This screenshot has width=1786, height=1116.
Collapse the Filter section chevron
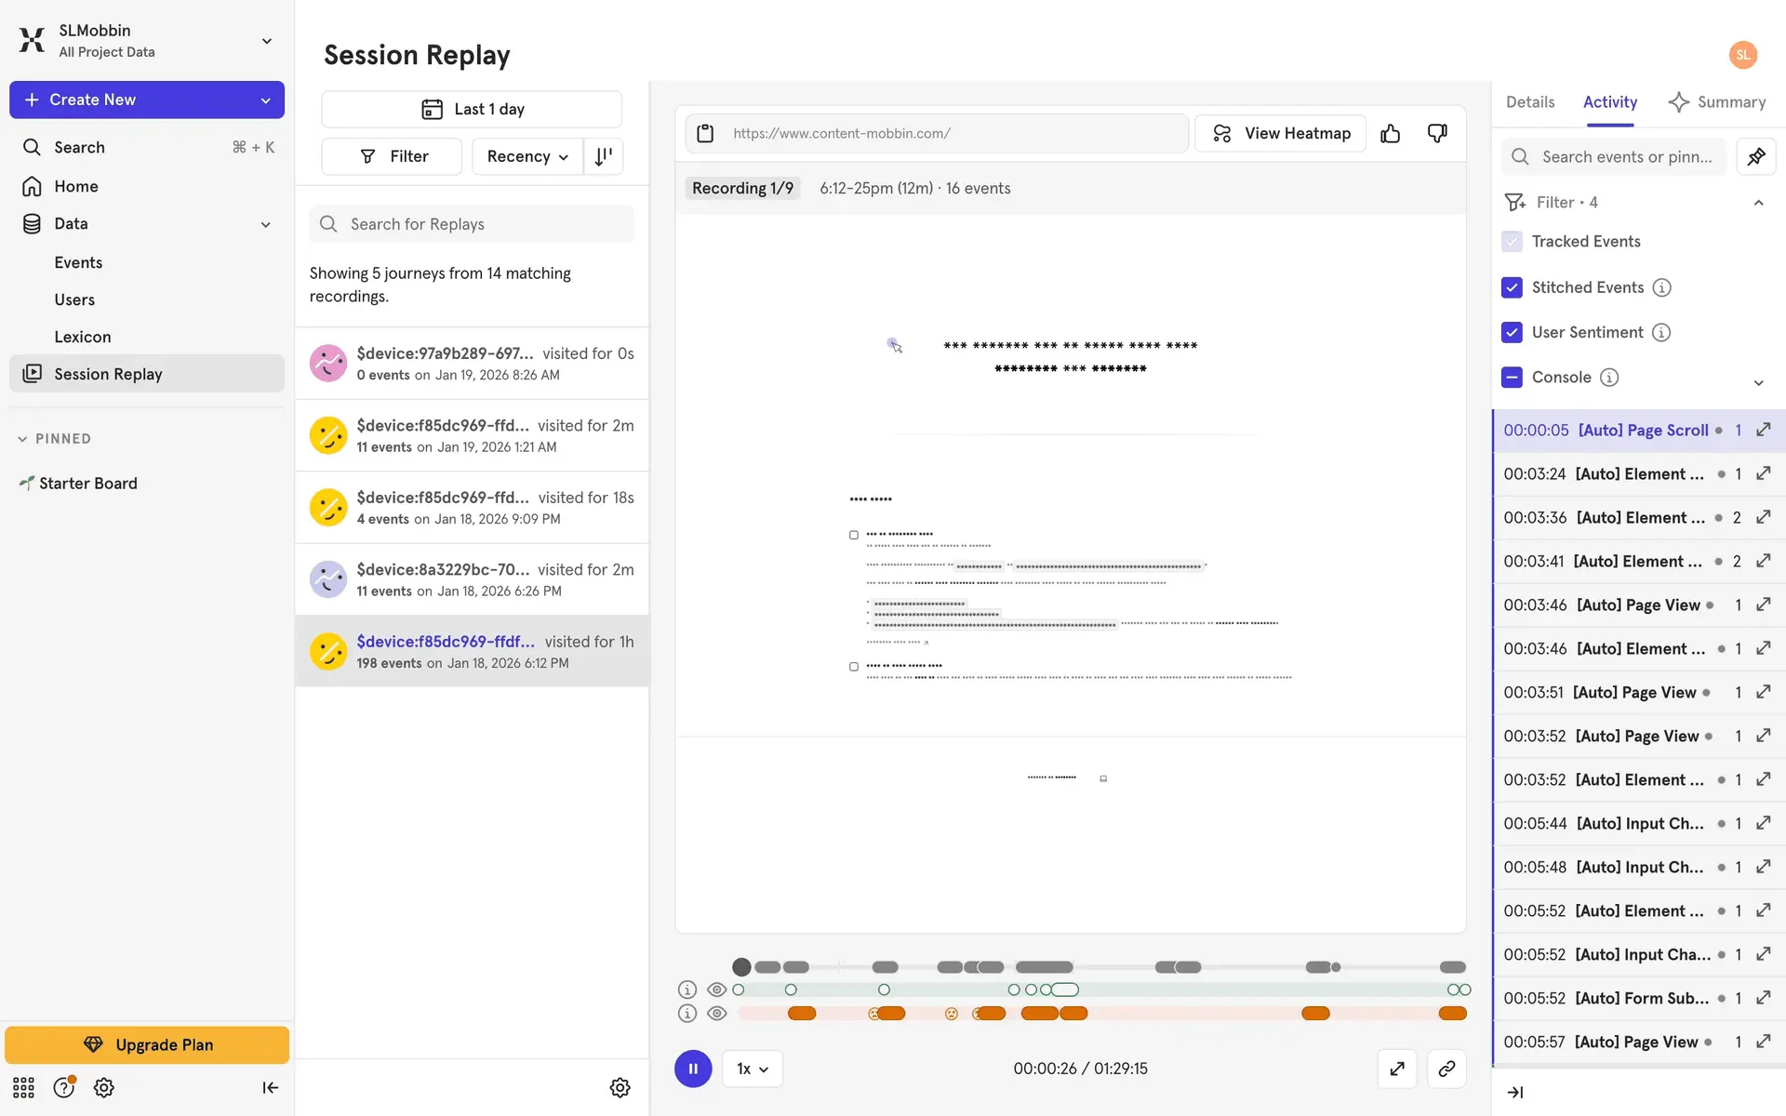1758,203
